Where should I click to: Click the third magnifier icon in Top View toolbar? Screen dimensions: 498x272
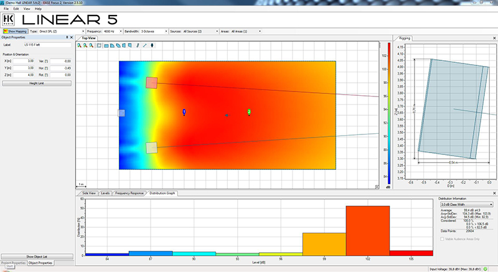(x=91, y=45)
